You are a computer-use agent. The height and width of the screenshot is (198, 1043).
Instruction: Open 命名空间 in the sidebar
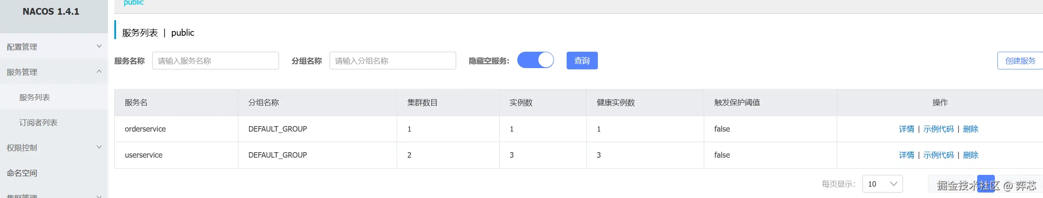click(x=22, y=173)
